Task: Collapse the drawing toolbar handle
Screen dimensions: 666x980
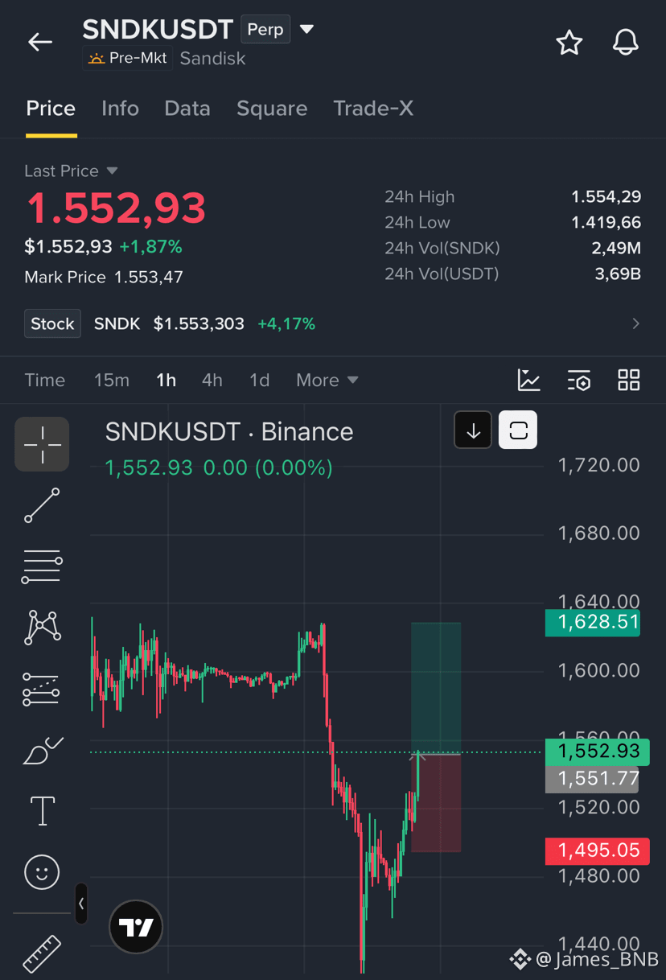Action: click(81, 904)
